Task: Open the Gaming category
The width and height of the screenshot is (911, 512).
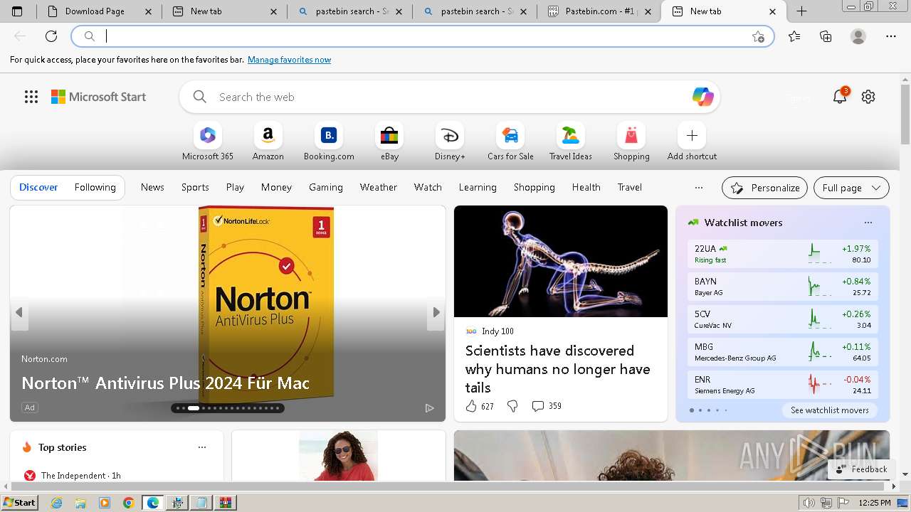Action: [326, 187]
